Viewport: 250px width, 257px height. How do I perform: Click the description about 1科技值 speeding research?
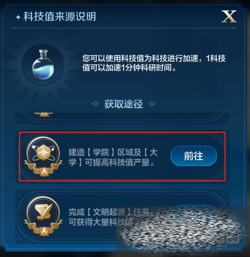pyautogui.click(x=154, y=63)
